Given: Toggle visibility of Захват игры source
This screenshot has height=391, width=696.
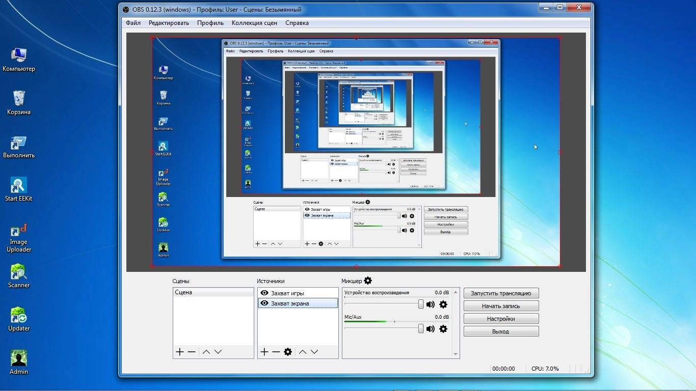Looking at the screenshot, I should point(264,293).
